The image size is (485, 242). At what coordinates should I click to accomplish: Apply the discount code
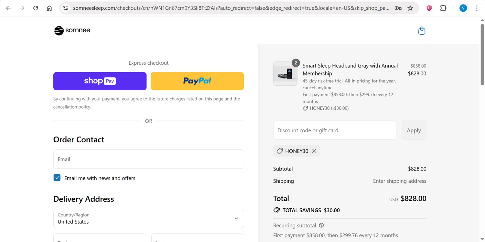tap(414, 130)
